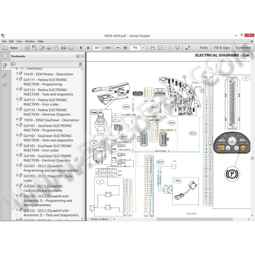Click the cloud upload save icon
This screenshot has height=255, width=255.
[x=49, y=48]
